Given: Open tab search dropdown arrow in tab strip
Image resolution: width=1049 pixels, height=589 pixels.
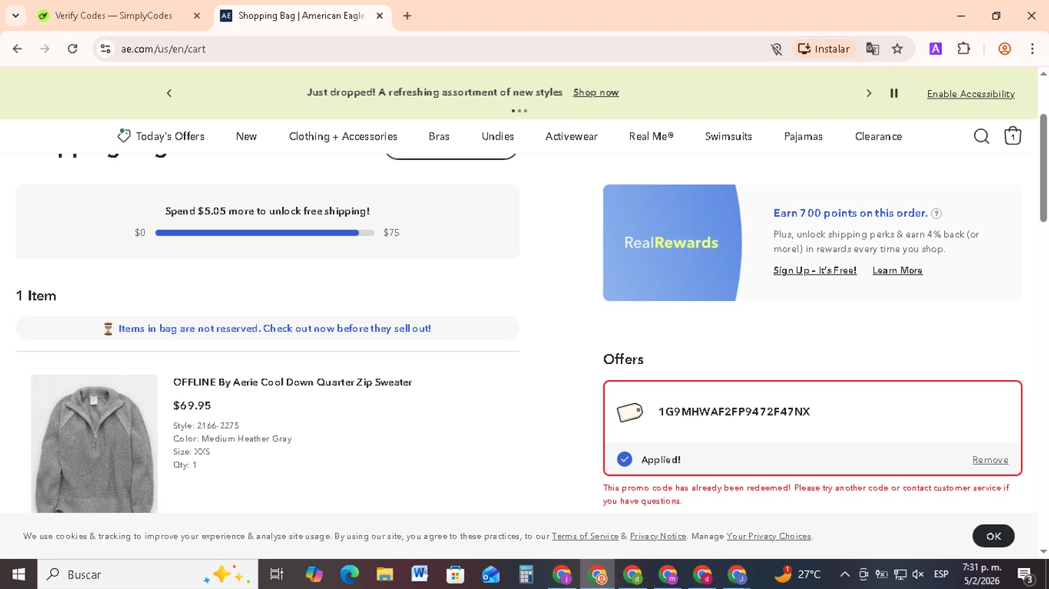Looking at the screenshot, I should pos(15,15).
